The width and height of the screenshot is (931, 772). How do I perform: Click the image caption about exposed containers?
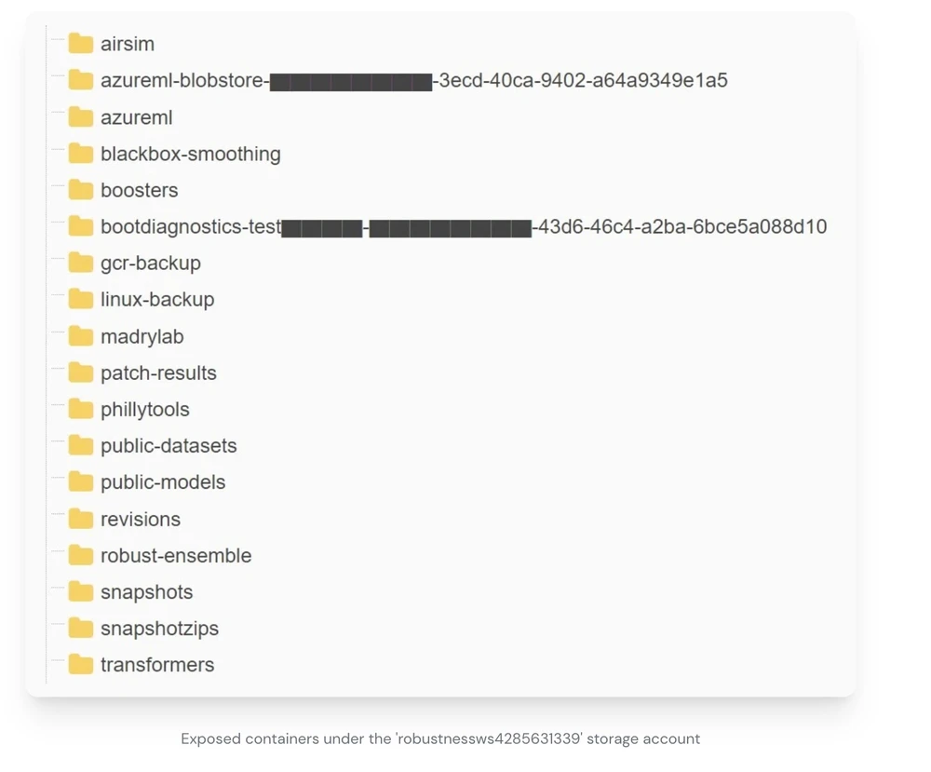point(440,738)
